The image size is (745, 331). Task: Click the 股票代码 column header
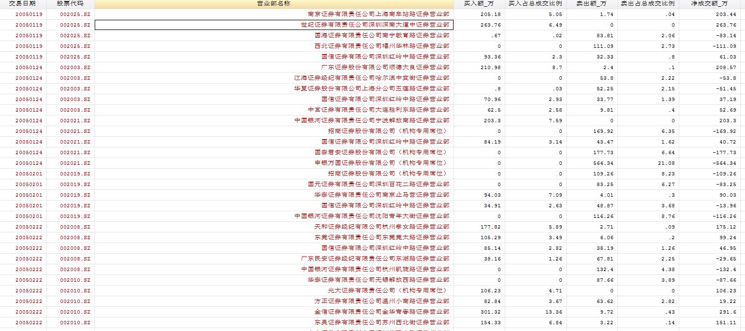coord(71,3)
